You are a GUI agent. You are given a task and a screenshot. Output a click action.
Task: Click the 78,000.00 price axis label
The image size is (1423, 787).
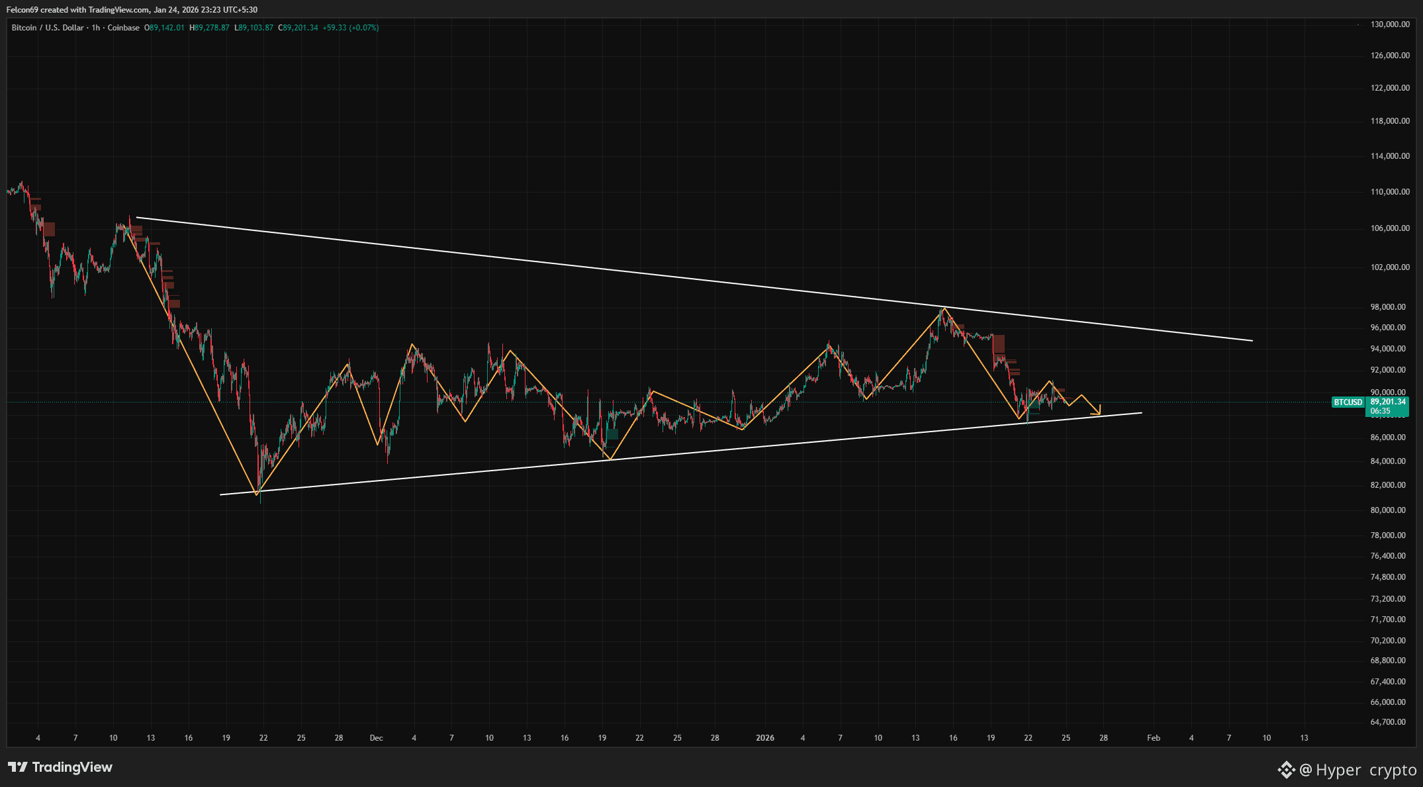pos(1388,535)
